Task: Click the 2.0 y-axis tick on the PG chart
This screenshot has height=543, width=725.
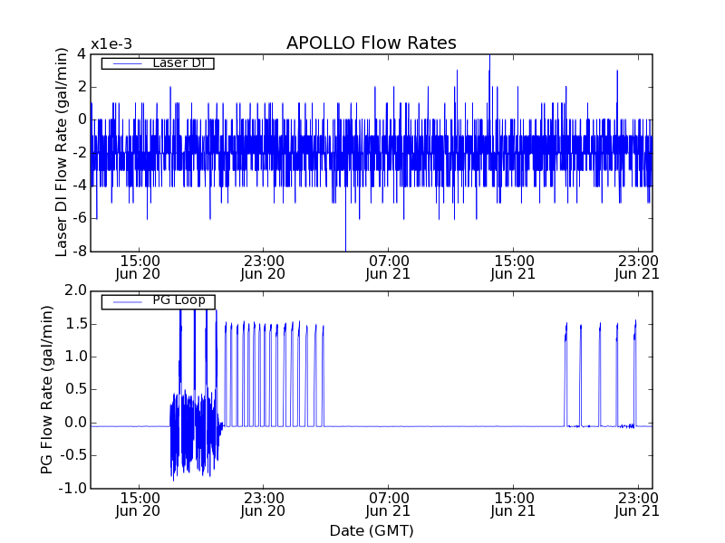Action: (x=76, y=291)
